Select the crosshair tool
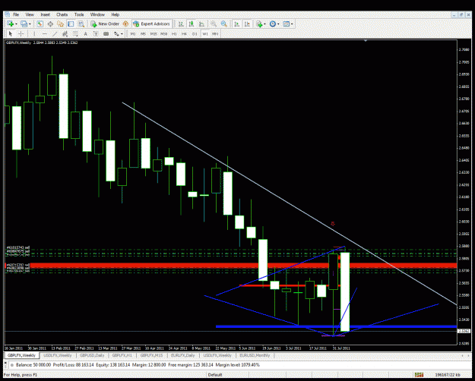475x381 pixels. pos(21,34)
